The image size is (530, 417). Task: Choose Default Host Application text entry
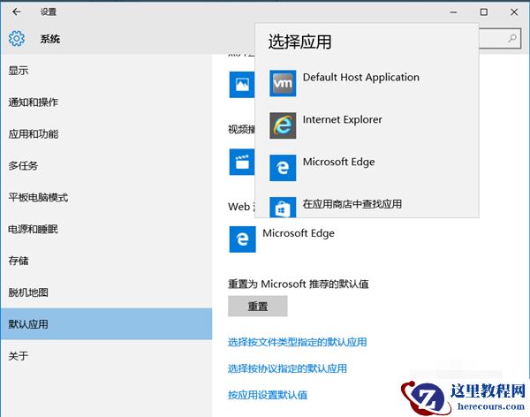click(x=361, y=78)
